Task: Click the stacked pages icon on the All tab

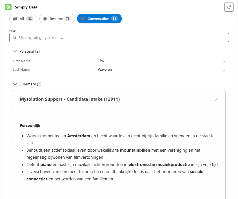Action: point(15,18)
